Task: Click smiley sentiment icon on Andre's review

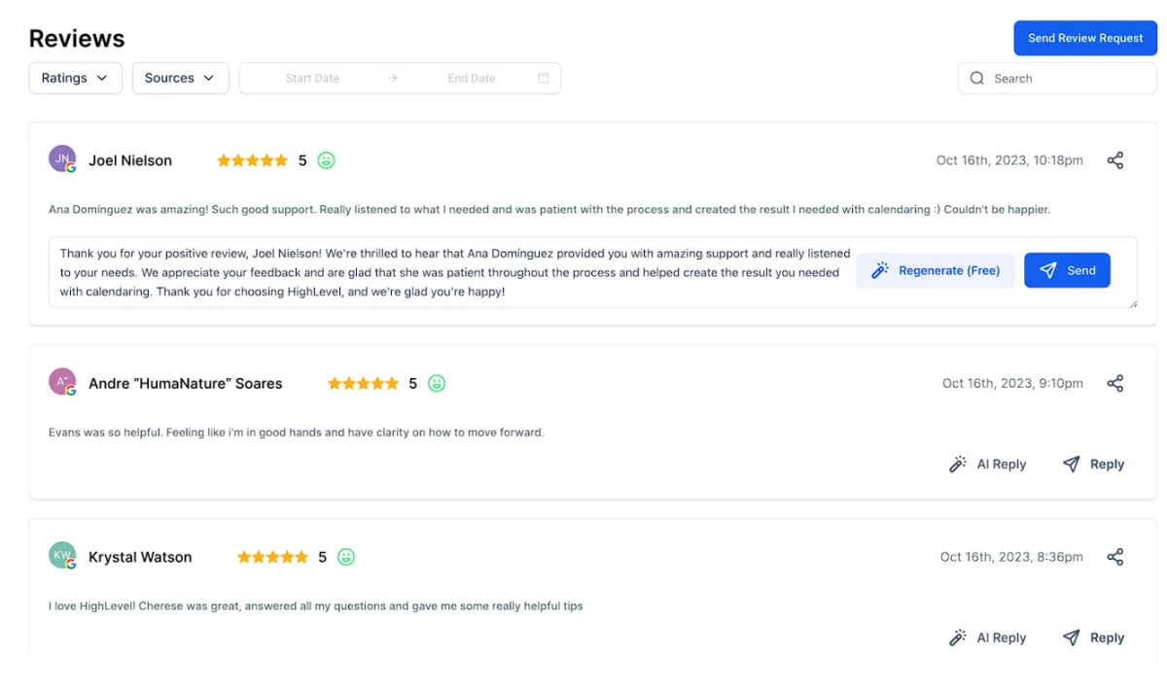Action: [438, 383]
